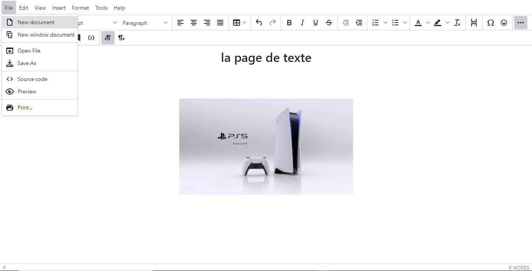Open the text color picker arrow

coord(428,23)
